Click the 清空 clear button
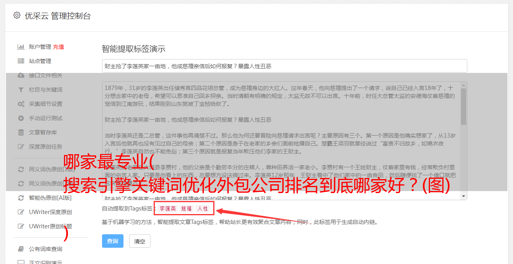The image size is (513, 264). 140,241
